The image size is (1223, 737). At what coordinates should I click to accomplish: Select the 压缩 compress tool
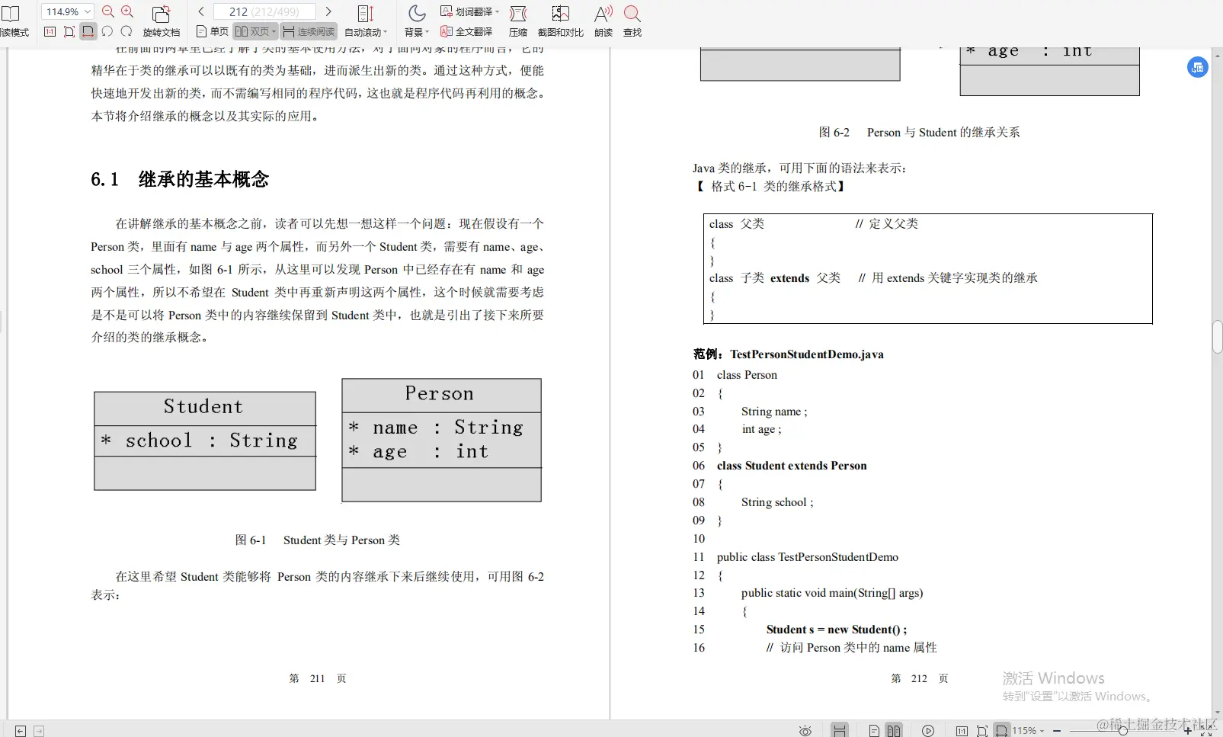pos(518,21)
